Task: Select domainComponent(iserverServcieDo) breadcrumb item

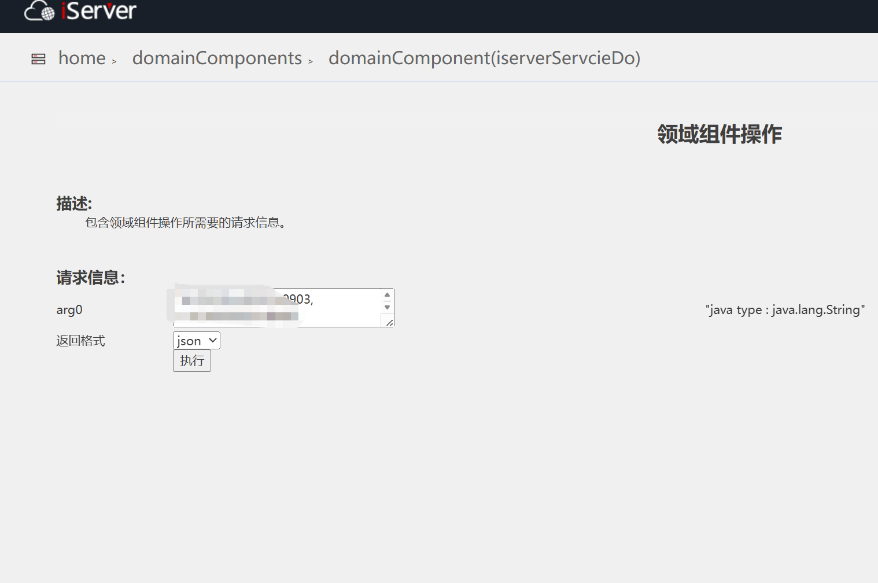Action: (x=484, y=58)
